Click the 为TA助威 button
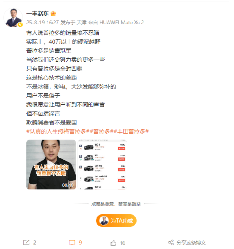The width and height of the screenshot is (234, 249). click(117, 220)
